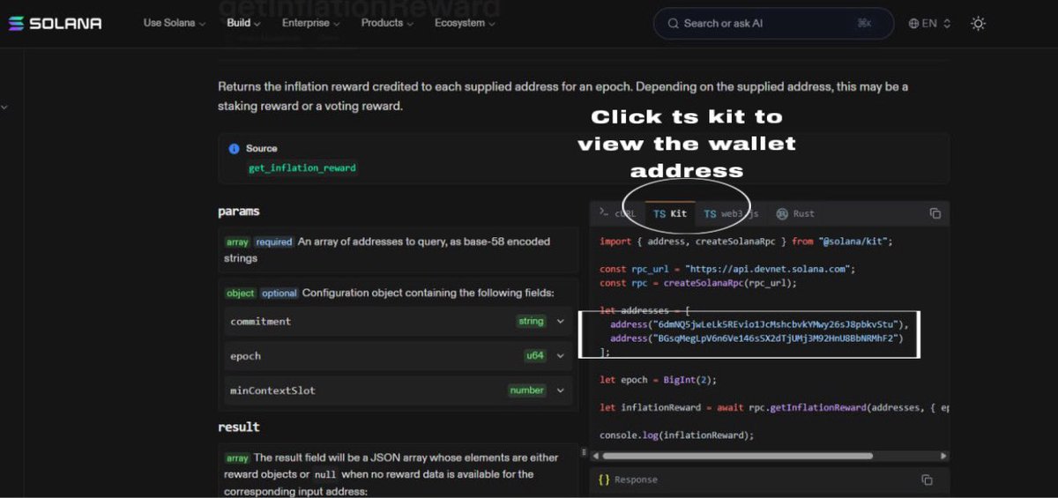This screenshot has width=1058, height=498.
Task: Click the "@solana/kit" import string
Action: 853,241
